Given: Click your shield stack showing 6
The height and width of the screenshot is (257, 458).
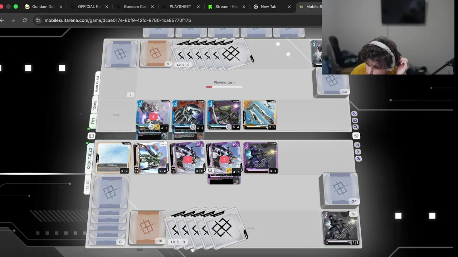Looking at the screenshot, I should click(x=109, y=211).
